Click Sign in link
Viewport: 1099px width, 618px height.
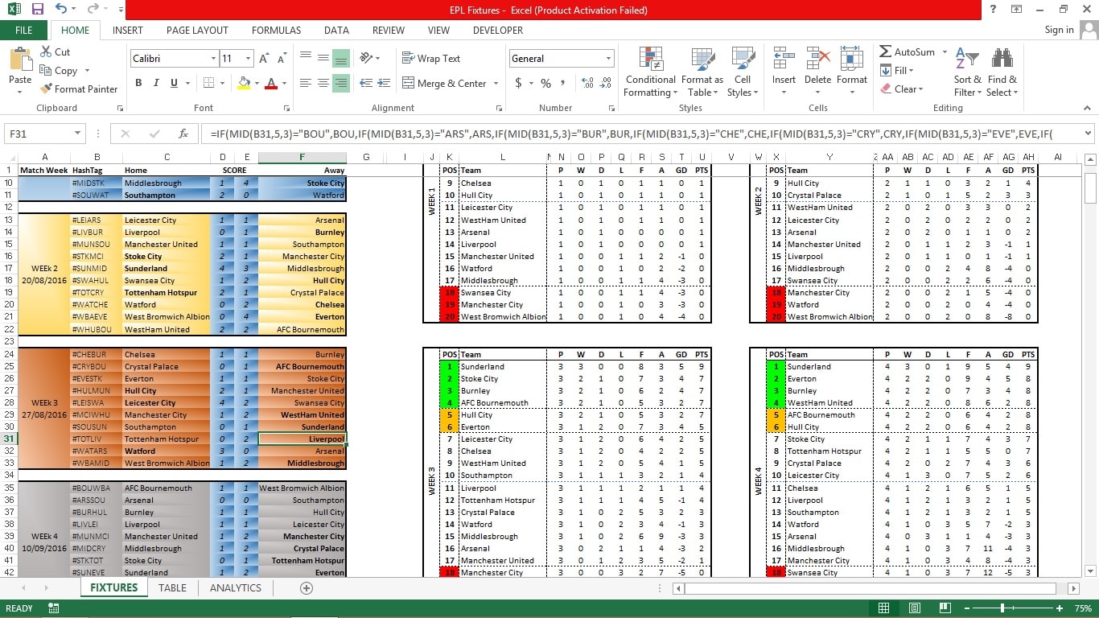[1059, 30]
